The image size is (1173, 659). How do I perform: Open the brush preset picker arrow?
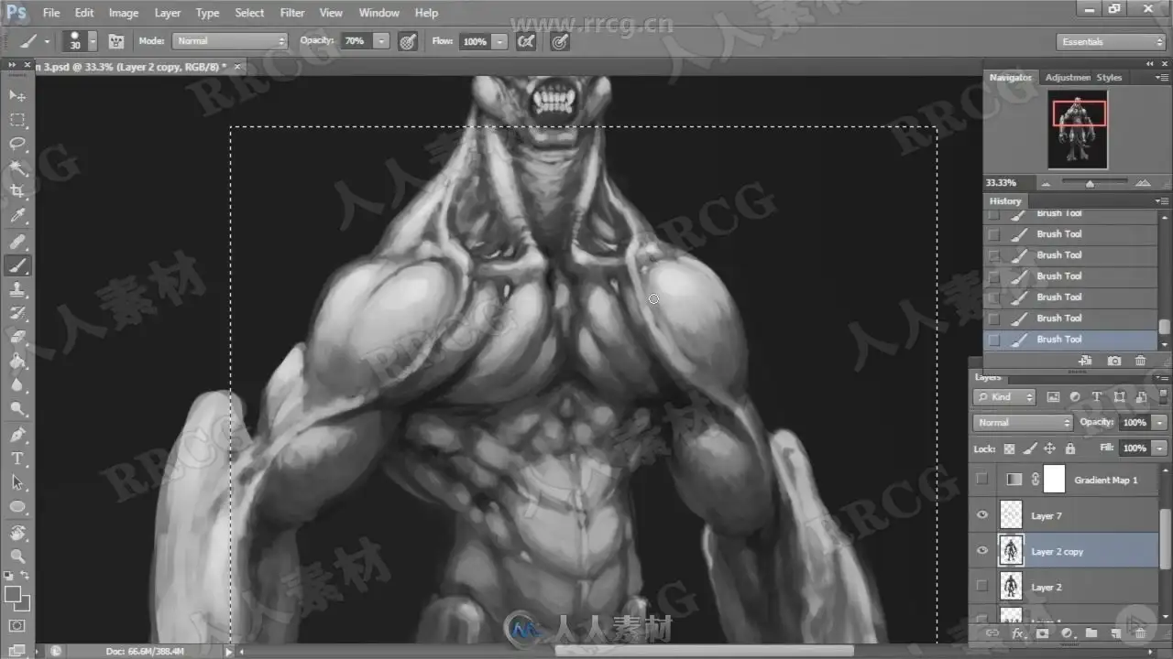(93, 41)
